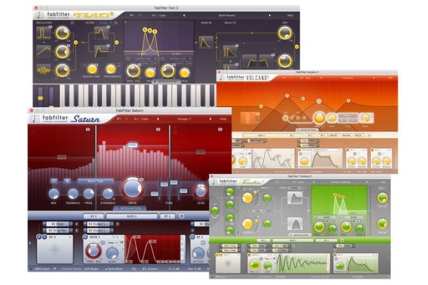Viewport: 428px width, 285px height.
Task: Go to previous preset in Saturn
Action: click(x=158, y=119)
